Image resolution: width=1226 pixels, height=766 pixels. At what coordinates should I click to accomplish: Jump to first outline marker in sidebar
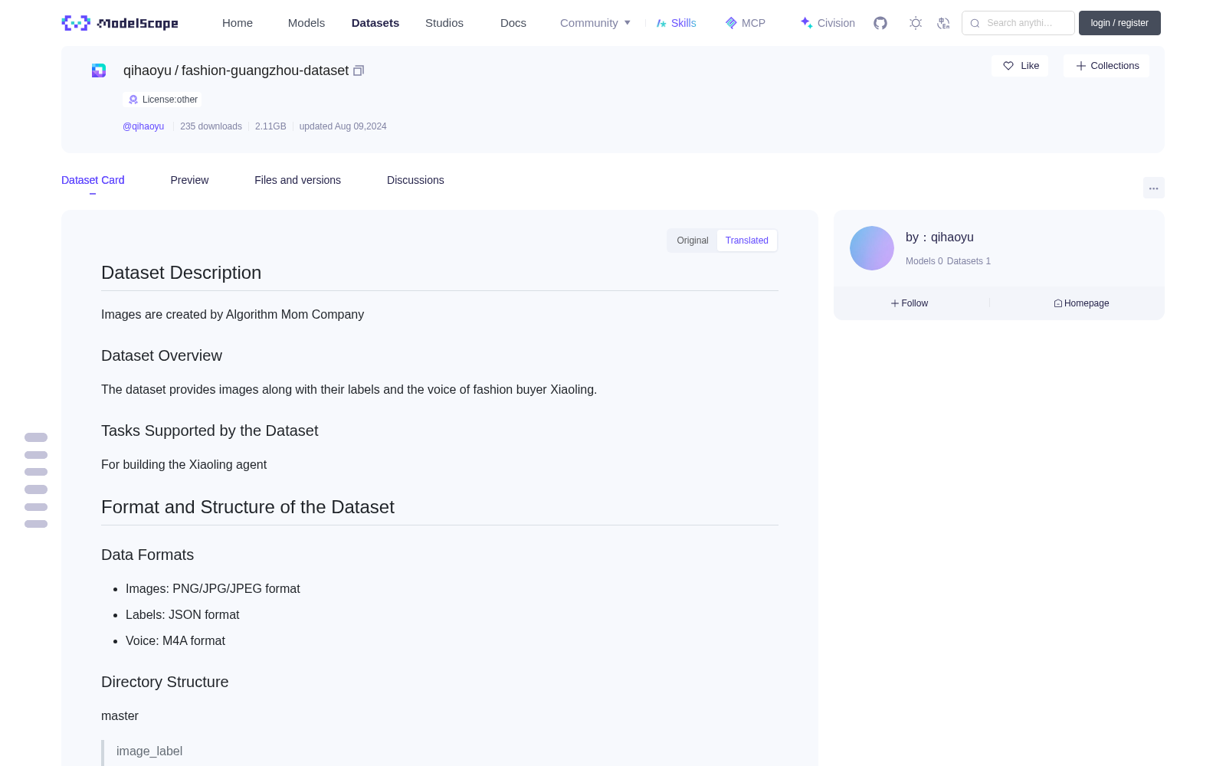36,437
